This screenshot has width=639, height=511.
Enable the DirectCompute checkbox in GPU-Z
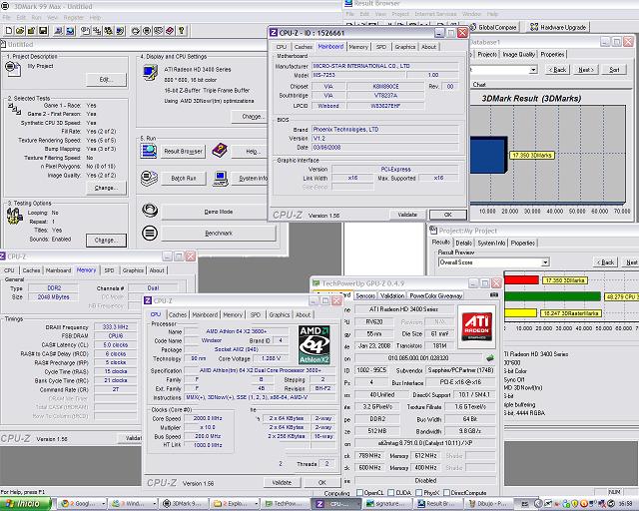(x=446, y=493)
